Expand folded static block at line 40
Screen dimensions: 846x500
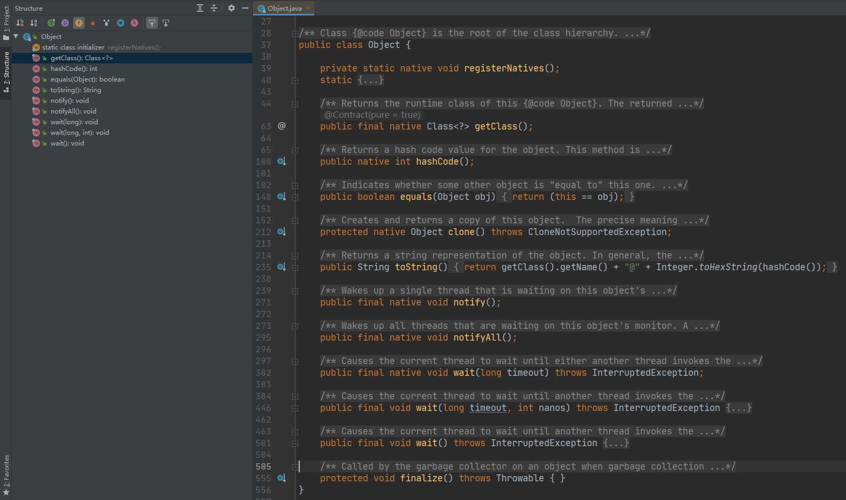[295, 80]
